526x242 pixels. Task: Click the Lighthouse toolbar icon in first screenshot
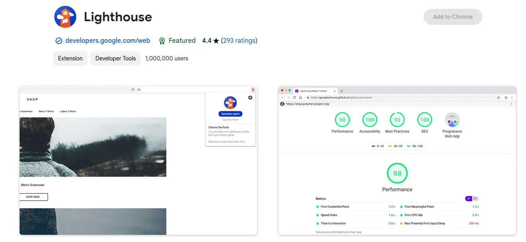point(253,90)
